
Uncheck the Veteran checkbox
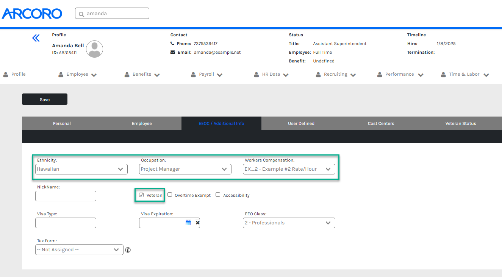tap(141, 195)
